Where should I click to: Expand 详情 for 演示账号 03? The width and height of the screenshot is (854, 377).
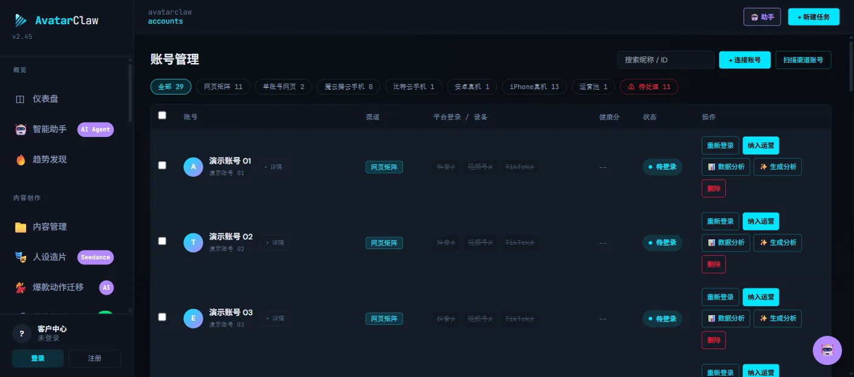click(x=274, y=318)
